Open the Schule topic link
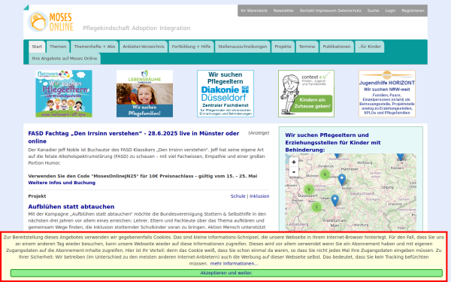This screenshot has height=282, width=451. coord(238,196)
